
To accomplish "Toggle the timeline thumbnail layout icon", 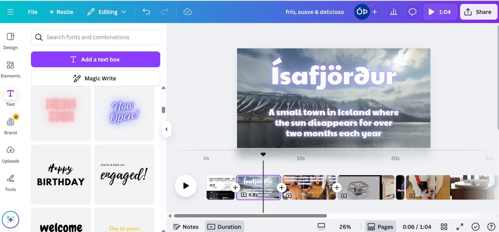I will click(321, 227).
